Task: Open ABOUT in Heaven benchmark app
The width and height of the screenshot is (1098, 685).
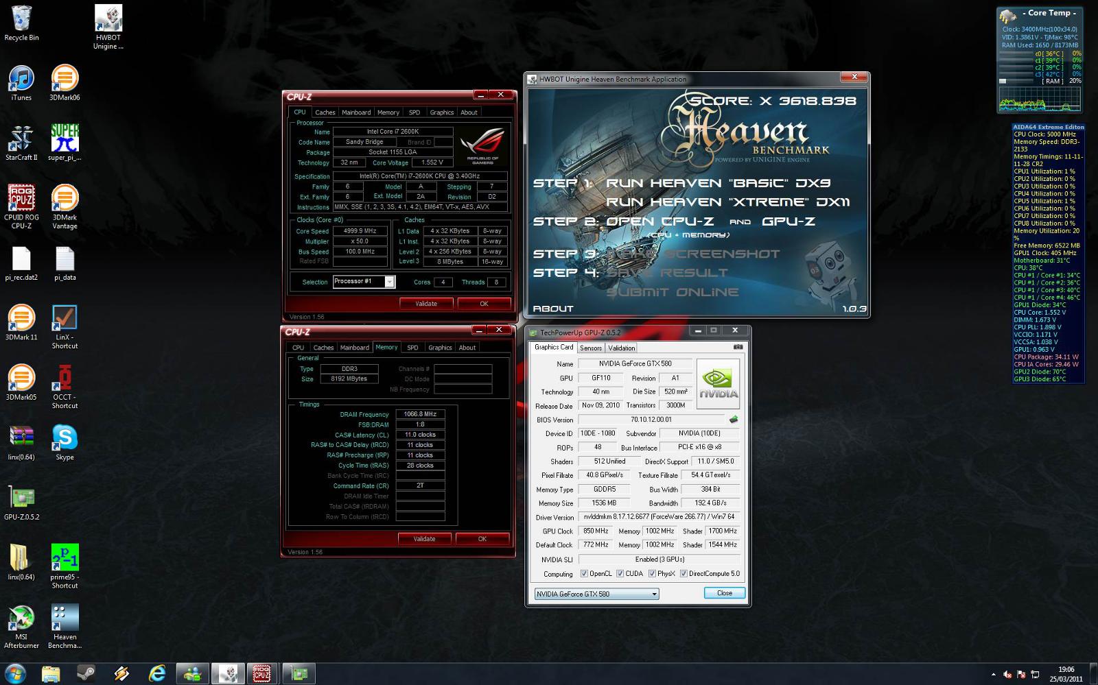Action: click(553, 309)
